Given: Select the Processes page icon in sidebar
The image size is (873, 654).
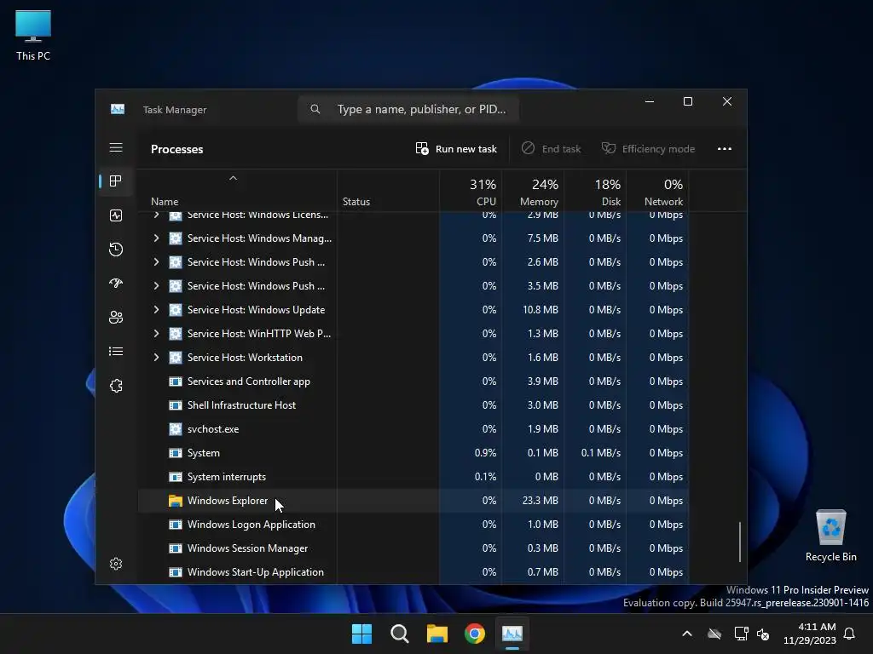Looking at the screenshot, I should pyautogui.click(x=116, y=181).
